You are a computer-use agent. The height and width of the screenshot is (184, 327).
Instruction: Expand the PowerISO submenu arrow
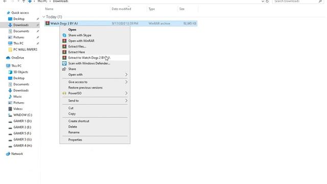coord(126,93)
